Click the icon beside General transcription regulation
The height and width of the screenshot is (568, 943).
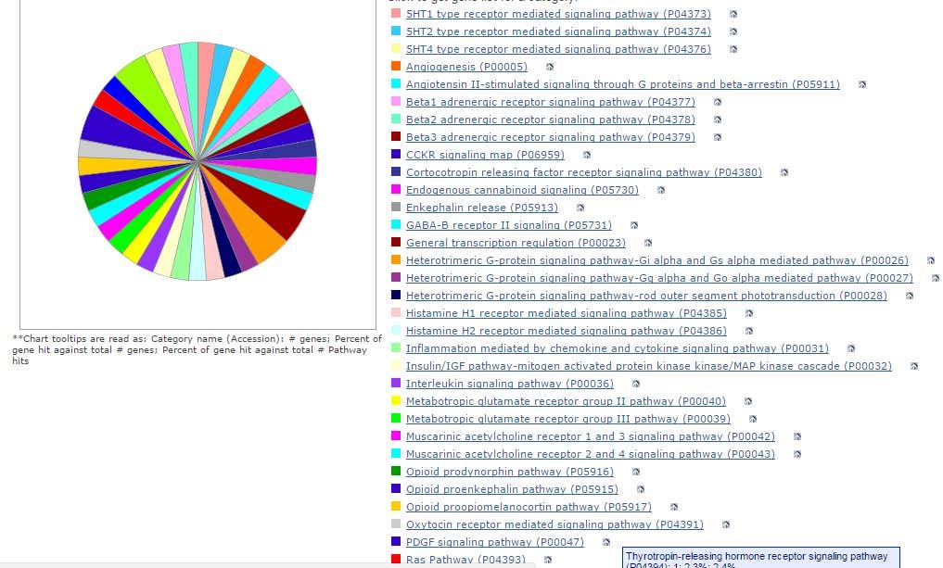tap(648, 243)
